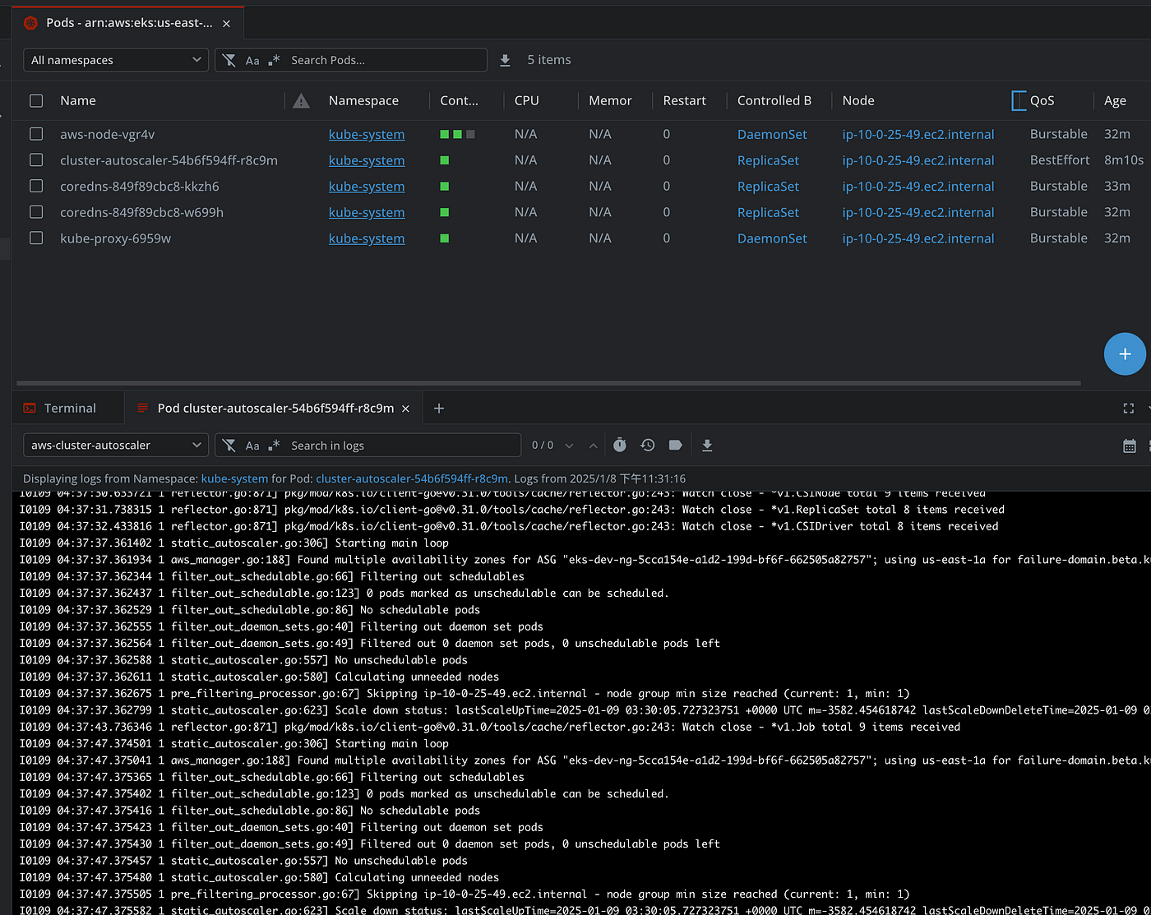
Task: Open kube-system link in log info line
Action: point(234,478)
